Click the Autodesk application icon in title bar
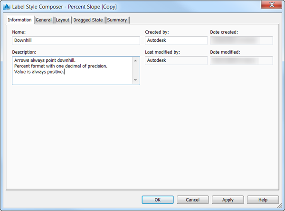Viewport: 285px width, 211px height. [7, 7]
